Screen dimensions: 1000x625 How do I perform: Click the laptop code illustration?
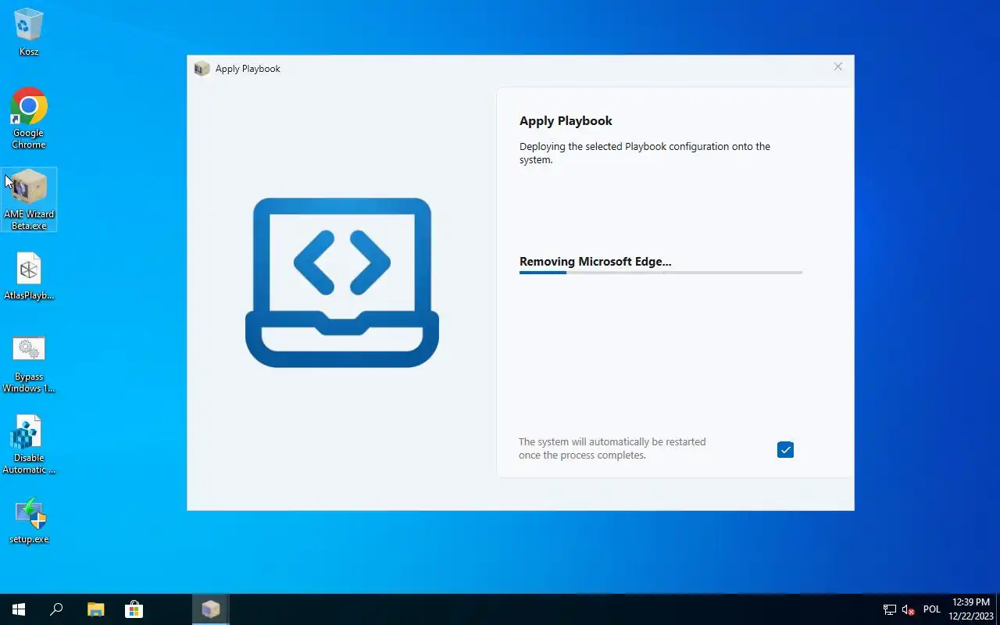tap(342, 282)
